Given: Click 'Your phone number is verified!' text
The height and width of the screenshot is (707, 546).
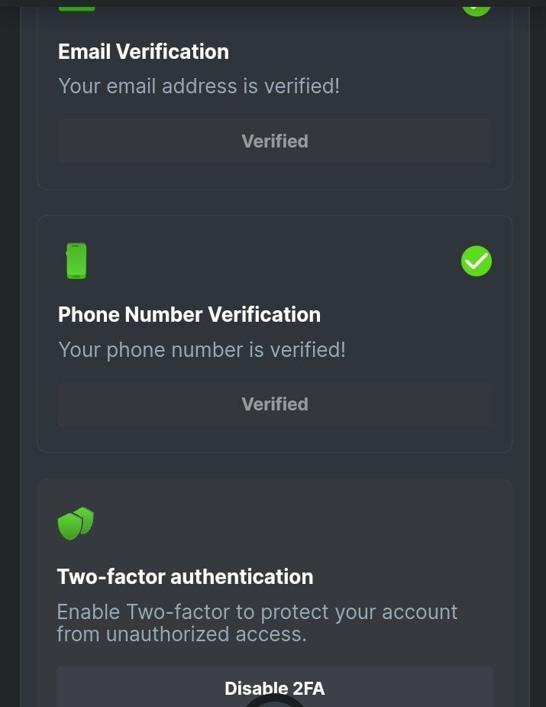Looking at the screenshot, I should click(x=202, y=350).
